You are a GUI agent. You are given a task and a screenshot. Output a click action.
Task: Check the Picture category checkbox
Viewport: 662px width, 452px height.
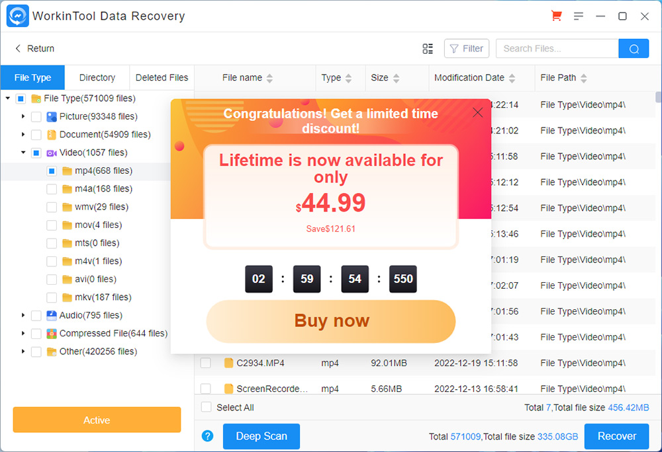tap(36, 116)
